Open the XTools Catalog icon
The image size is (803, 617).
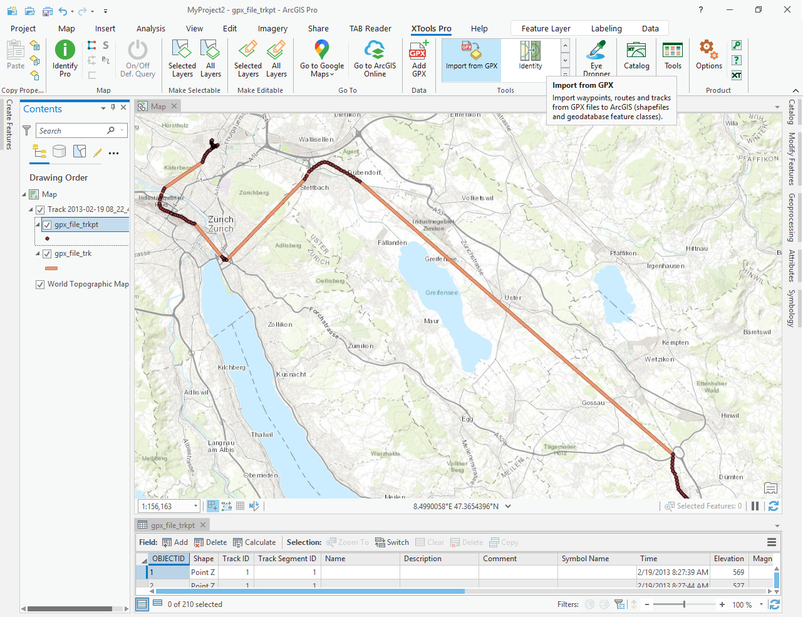coord(636,50)
